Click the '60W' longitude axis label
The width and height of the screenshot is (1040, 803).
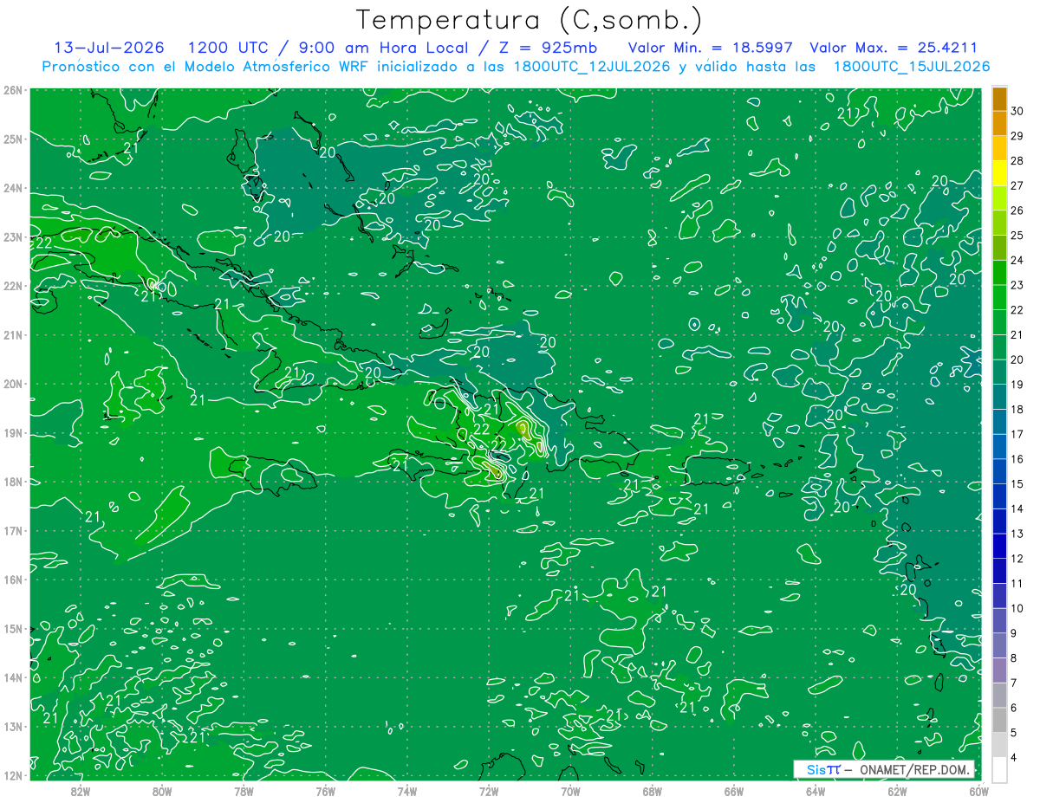click(x=978, y=790)
